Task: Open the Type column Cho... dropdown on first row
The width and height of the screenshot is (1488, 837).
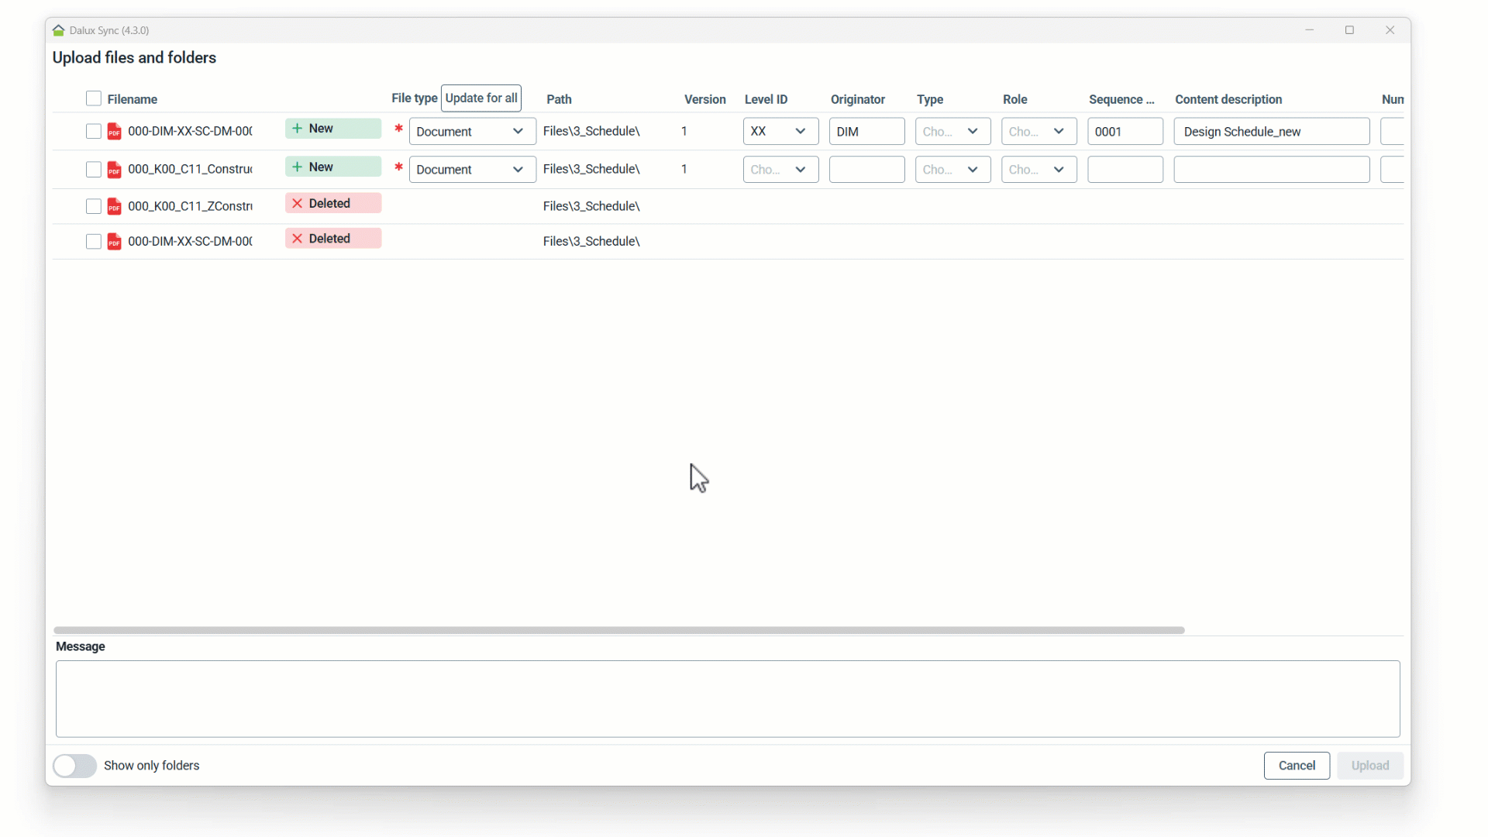Action: pyautogui.click(x=952, y=131)
